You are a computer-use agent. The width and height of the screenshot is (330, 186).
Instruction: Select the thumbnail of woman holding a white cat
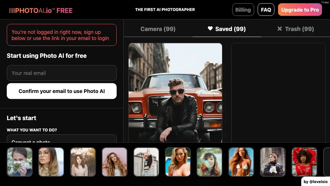point(273,162)
